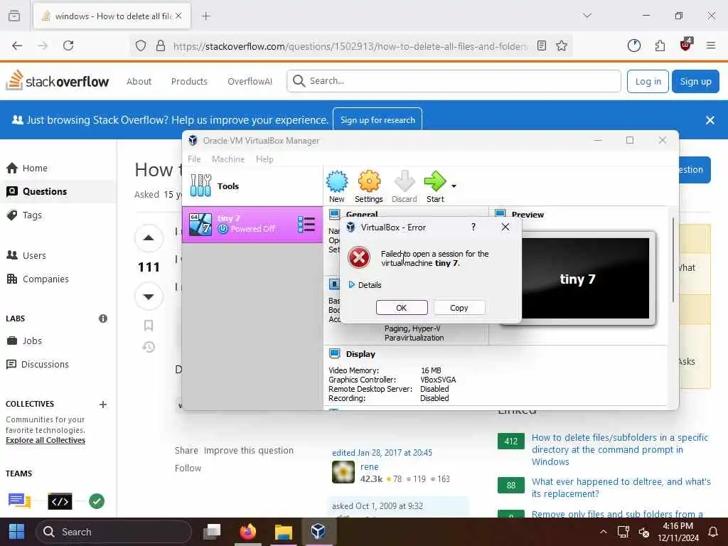Toggle reader view icon in address bar
This screenshot has height=546, width=728.
coord(541,45)
